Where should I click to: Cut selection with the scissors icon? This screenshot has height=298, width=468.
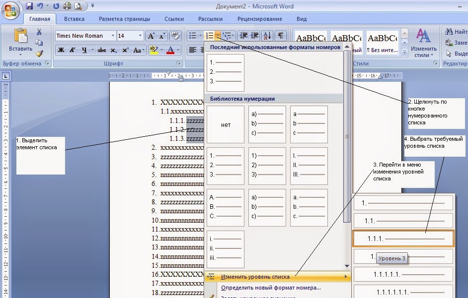39,32
